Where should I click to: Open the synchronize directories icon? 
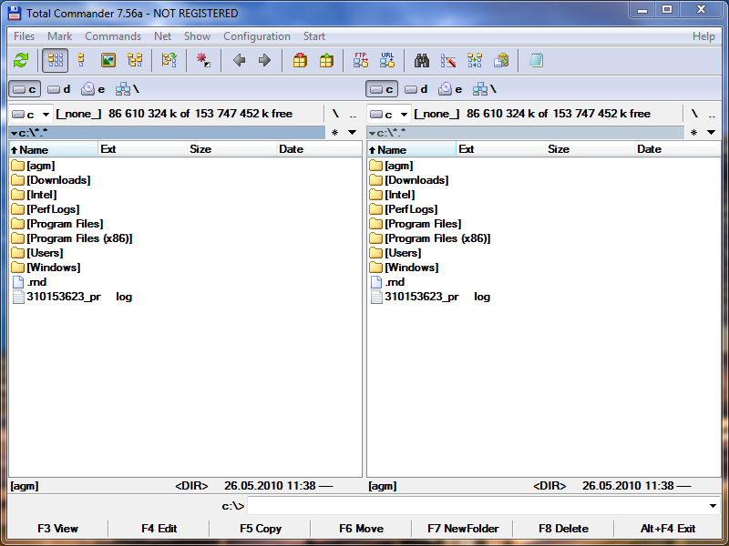(x=475, y=60)
